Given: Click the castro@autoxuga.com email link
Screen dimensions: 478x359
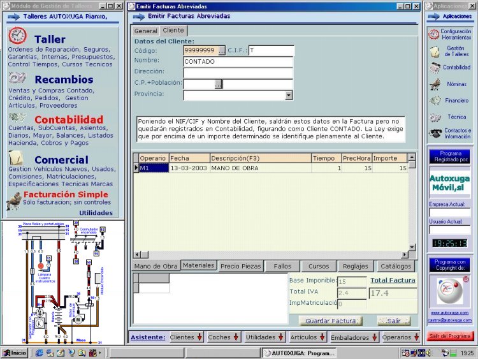Looking at the screenshot, I should pos(450,320).
